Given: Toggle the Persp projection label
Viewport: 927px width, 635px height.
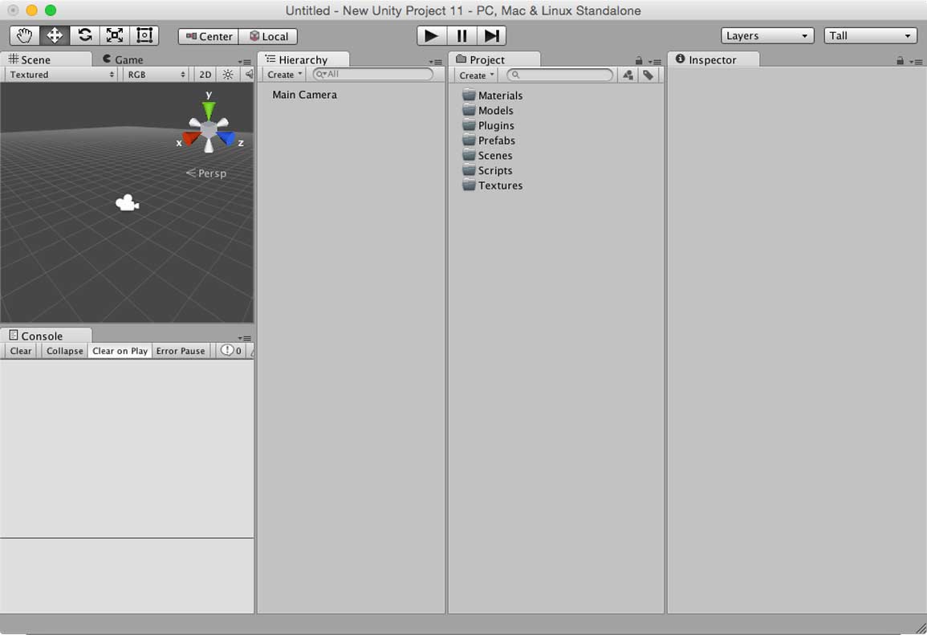Looking at the screenshot, I should tap(206, 173).
